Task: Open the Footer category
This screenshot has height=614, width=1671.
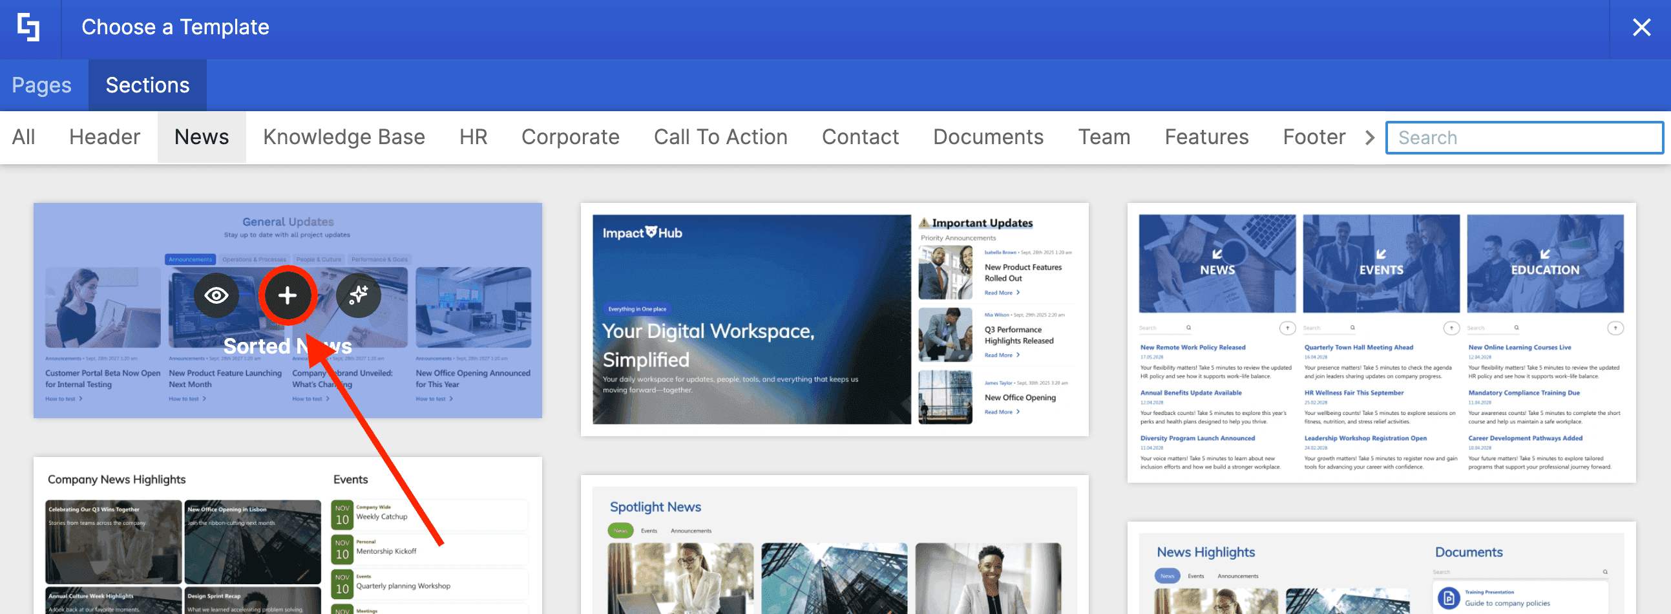Action: click(x=1314, y=137)
